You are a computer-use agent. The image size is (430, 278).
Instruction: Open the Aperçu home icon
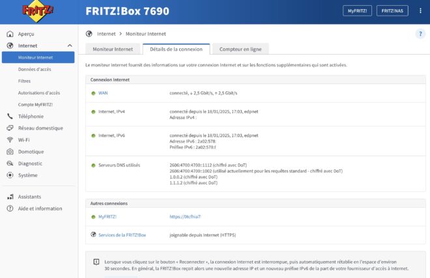10,34
